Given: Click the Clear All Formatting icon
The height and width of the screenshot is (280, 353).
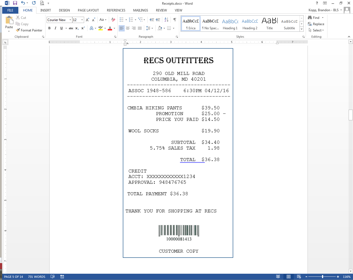Looking at the screenshot, I should pyautogui.click(x=113, y=20).
